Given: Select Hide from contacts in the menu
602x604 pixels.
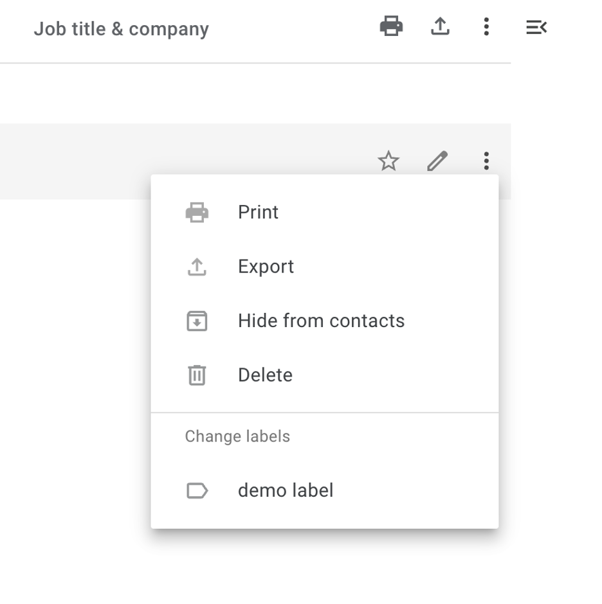Looking at the screenshot, I should point(322,321).
